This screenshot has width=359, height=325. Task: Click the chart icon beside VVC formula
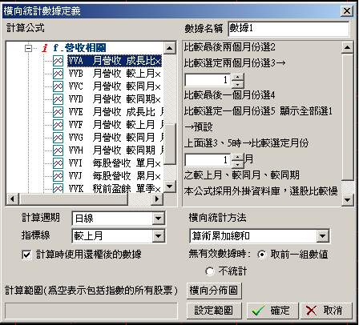(58, 86)
